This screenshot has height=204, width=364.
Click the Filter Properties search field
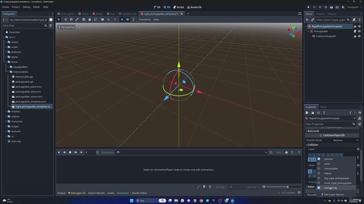[330, 124]
